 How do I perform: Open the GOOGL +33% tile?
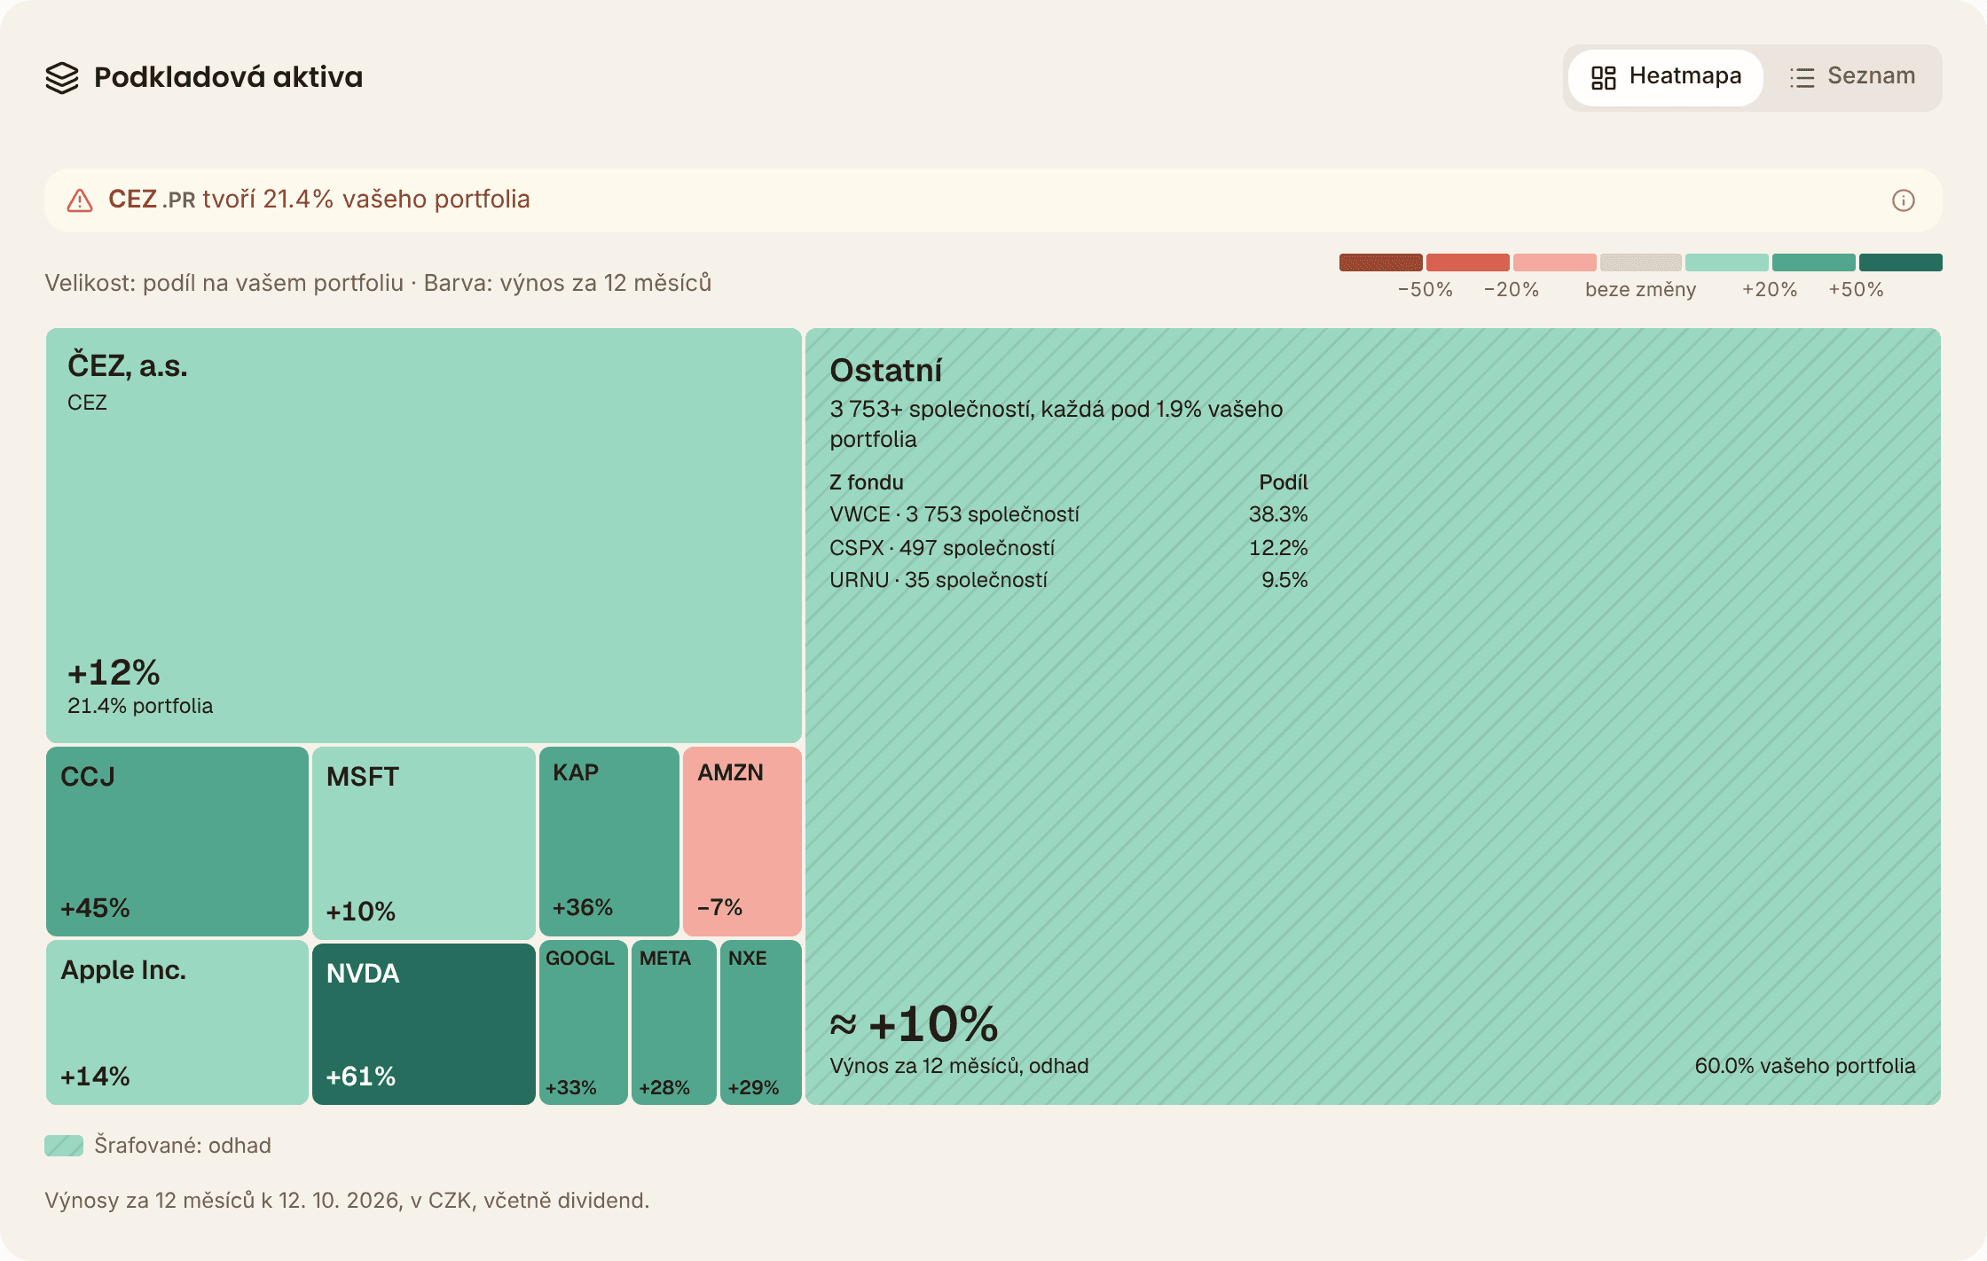click(x=584, y=1022)
